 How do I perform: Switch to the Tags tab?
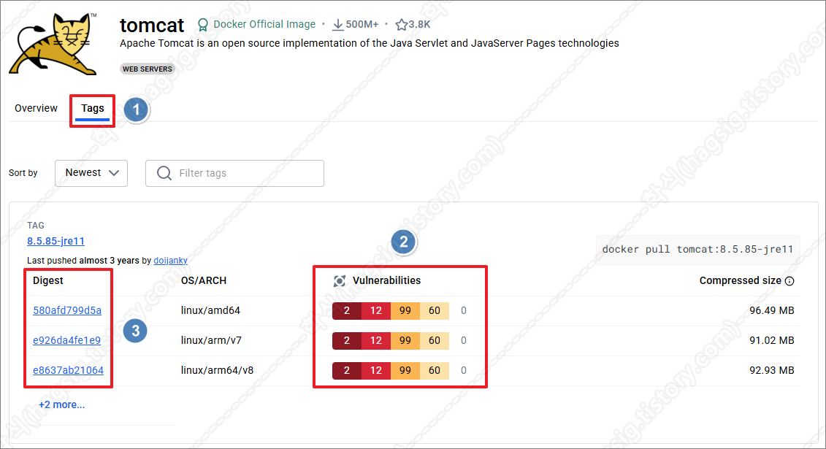pos(93,109)
